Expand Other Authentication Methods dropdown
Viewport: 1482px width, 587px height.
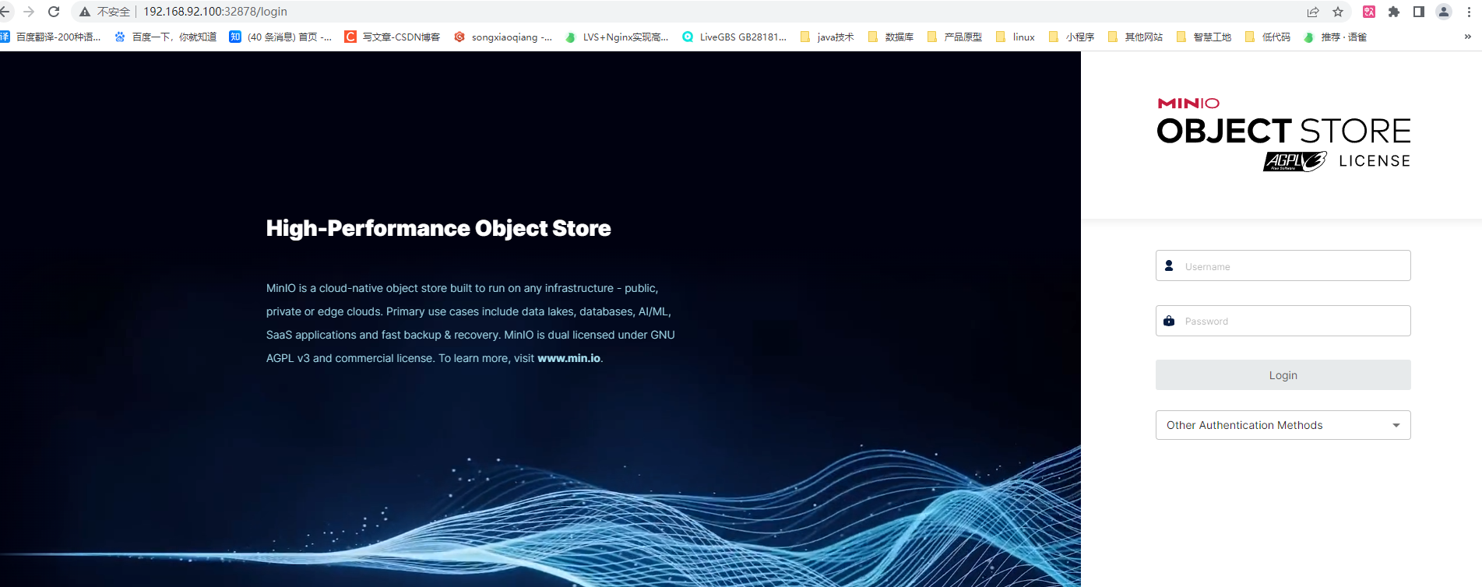[1283, 425]
